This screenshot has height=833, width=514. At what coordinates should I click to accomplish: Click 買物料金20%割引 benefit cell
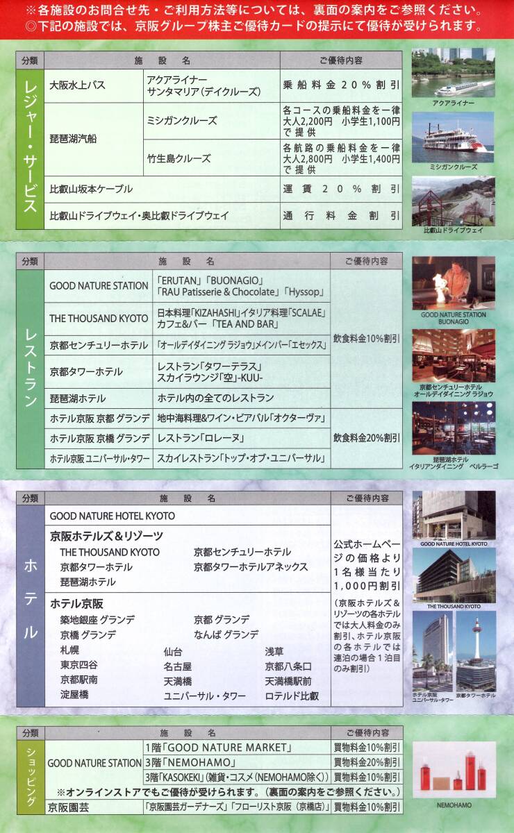coord(367,762)
